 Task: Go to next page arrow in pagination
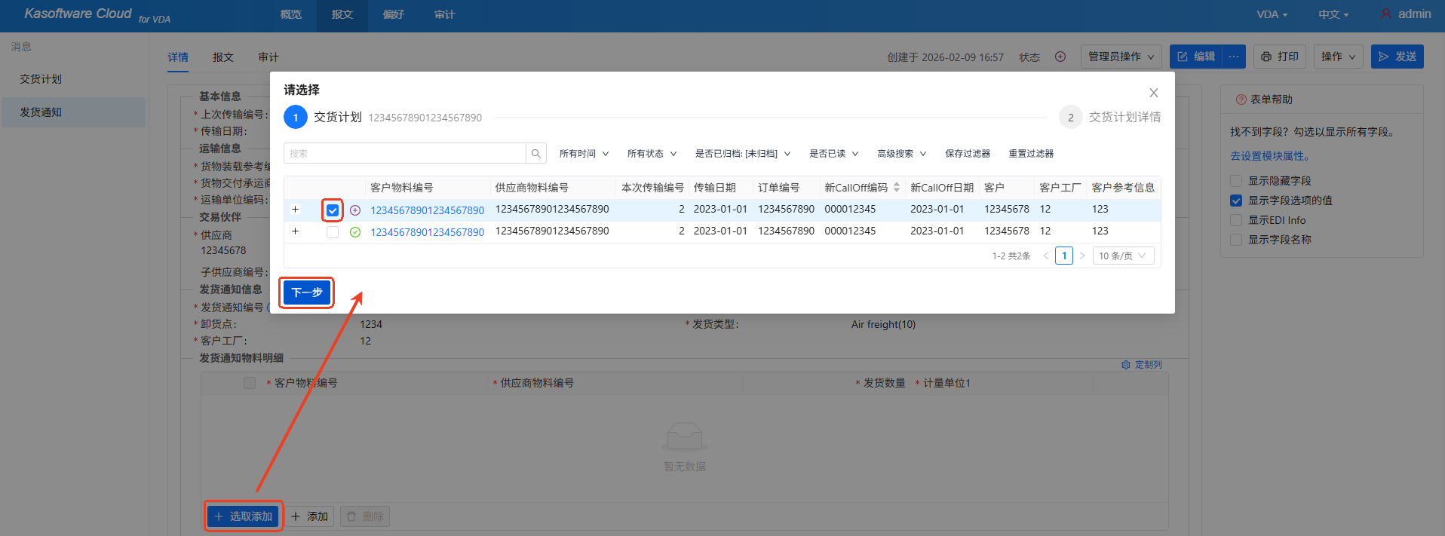click(1082, 256)
